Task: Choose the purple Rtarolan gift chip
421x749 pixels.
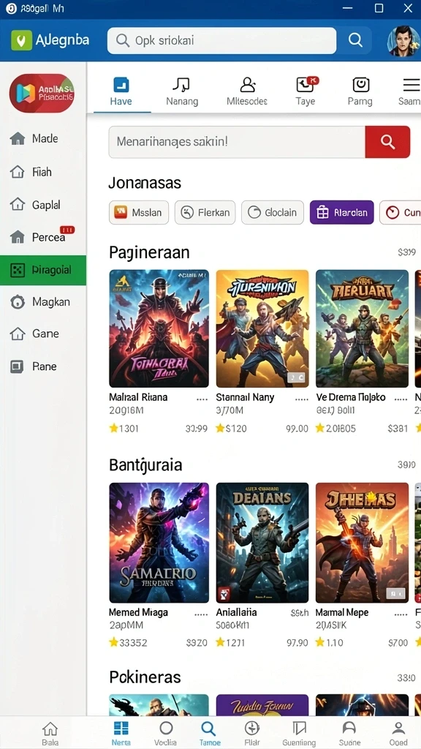Action: [342, 213]
